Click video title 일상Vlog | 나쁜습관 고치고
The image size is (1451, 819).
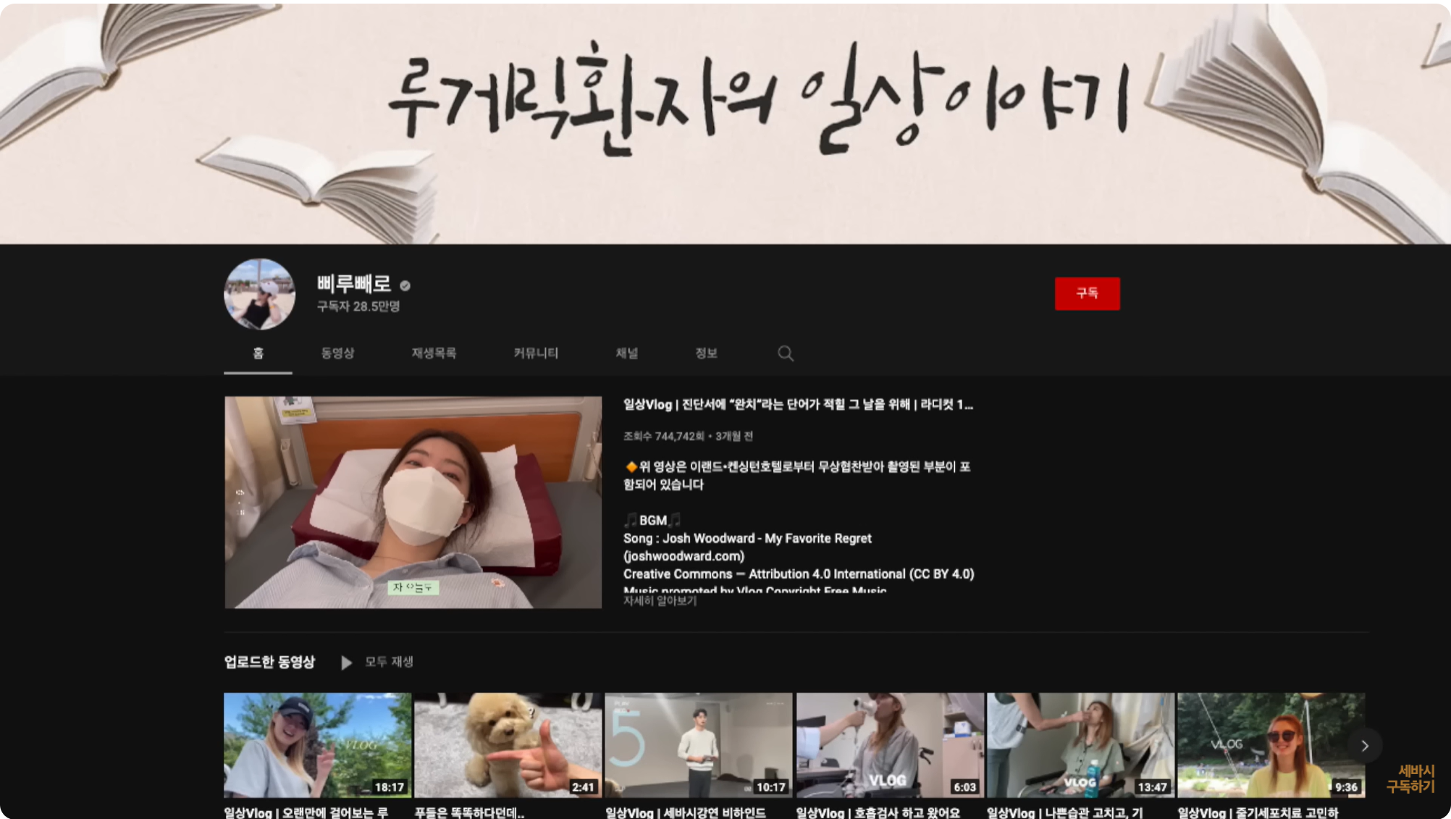pyautogui.click(x=1065, y=812)
